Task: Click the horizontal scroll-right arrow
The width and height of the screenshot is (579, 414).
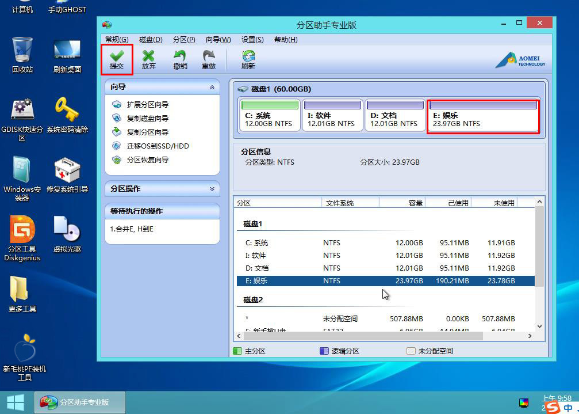Action: [x=530, y=336]
